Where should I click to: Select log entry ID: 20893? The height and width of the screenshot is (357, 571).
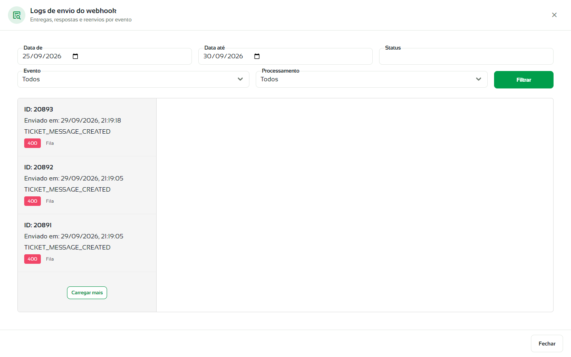pyautogui.click(x=87, y=127)
